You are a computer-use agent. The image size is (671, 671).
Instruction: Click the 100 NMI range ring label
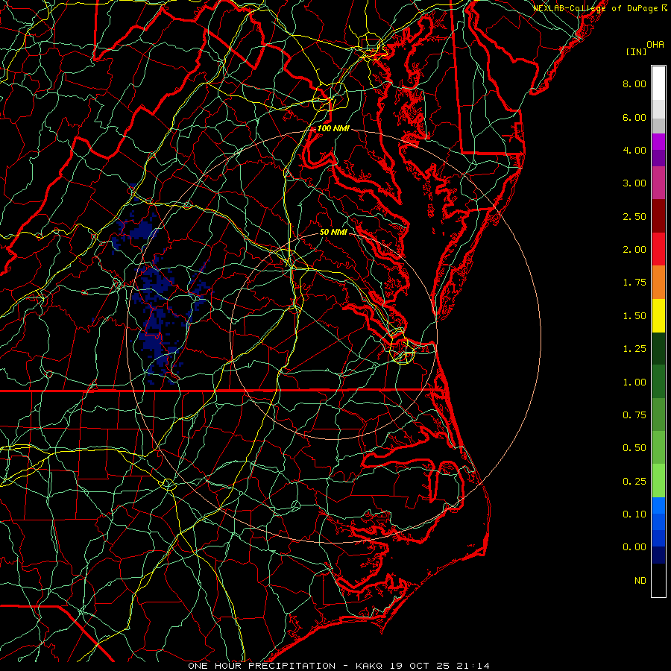pos(333,128)
